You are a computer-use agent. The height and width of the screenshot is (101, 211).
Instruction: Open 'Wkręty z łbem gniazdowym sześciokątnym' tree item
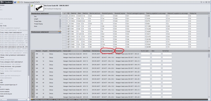click(x=13, y=55)
